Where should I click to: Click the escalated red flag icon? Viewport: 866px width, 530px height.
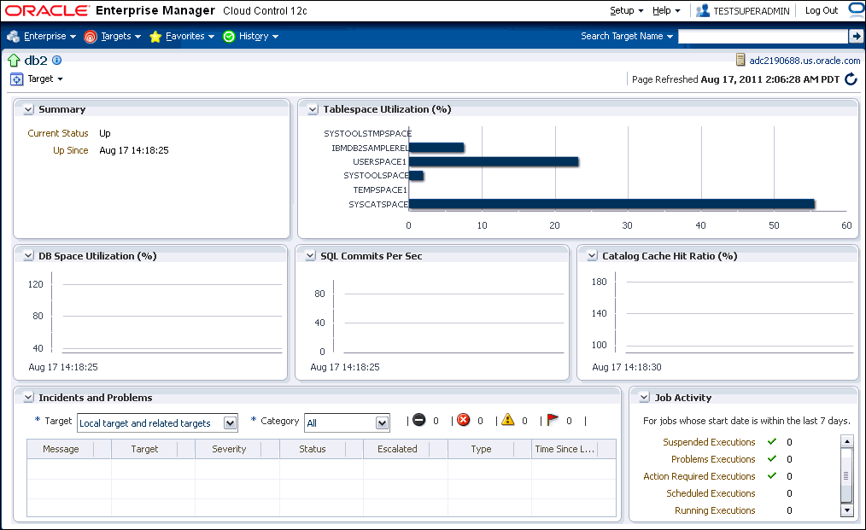coord(553,420)
